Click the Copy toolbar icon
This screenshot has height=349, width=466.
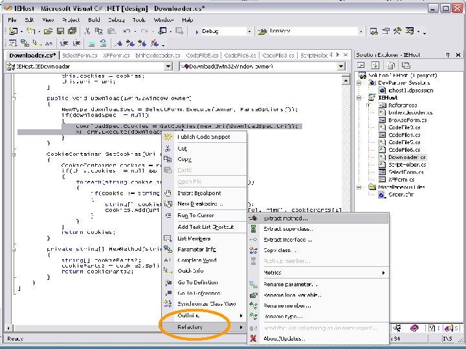[x=99, y=31]
